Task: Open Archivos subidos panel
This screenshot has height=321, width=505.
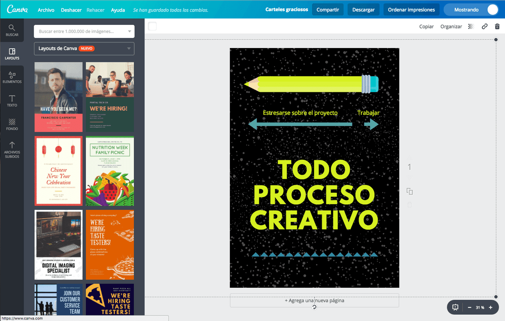Action: tap(12, 150)
